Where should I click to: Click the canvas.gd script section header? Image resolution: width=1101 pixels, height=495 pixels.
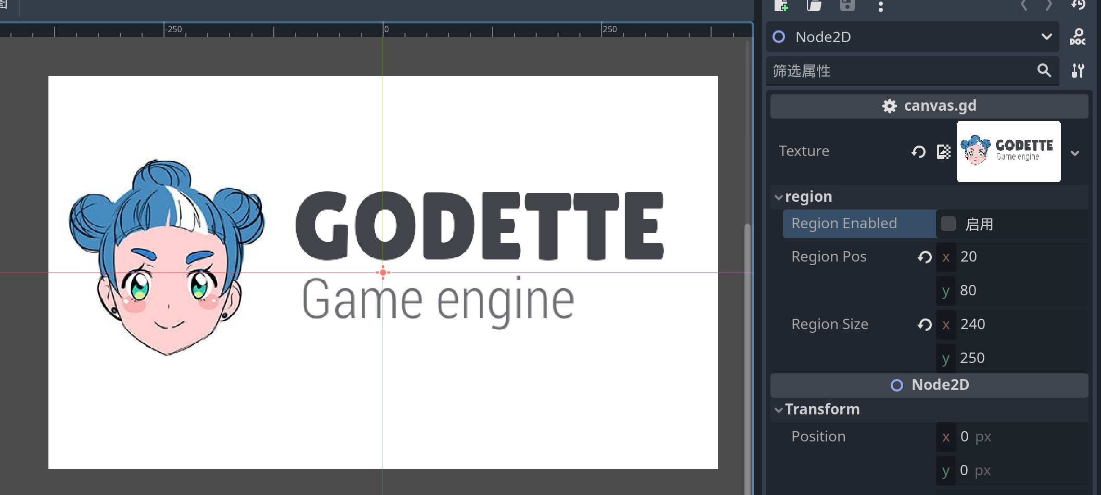929,106
